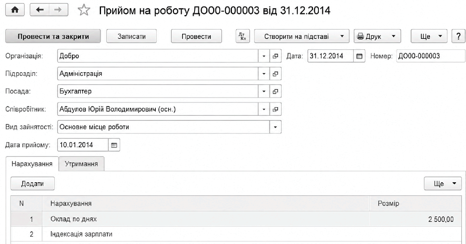Select the Оклад по днях row
This screenshot has height=244, width=466.
(x=237, y=219)
